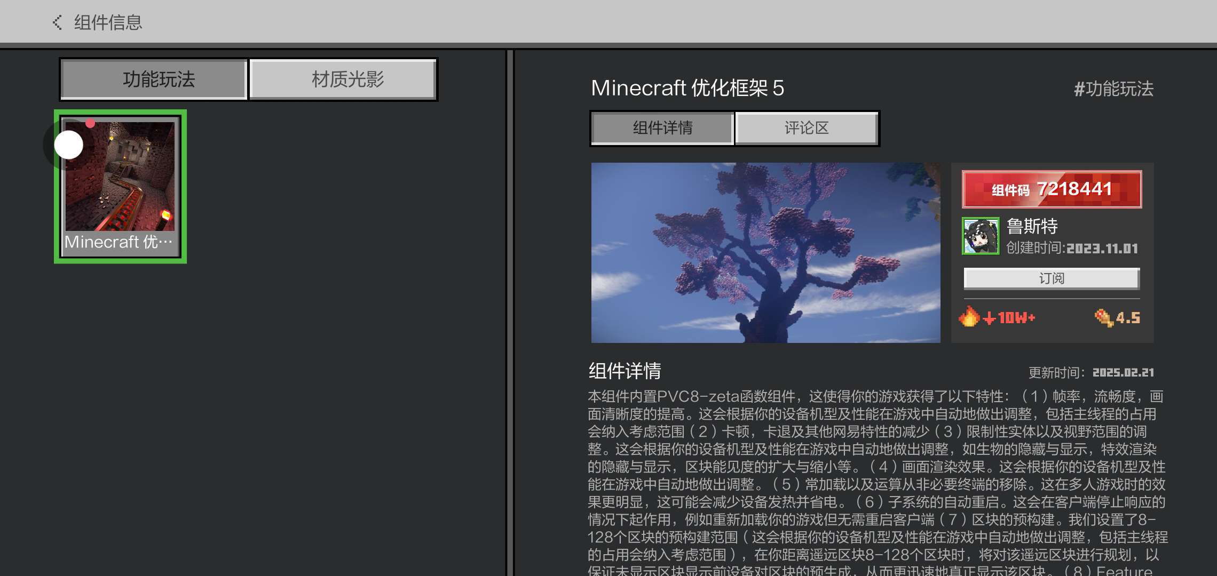This screenshot has width=1217, height=576.
Task: Tap the white floating assistive circle
Action: [69, 145]
